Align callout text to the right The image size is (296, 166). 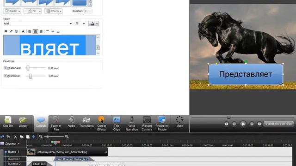coord(41,31)
